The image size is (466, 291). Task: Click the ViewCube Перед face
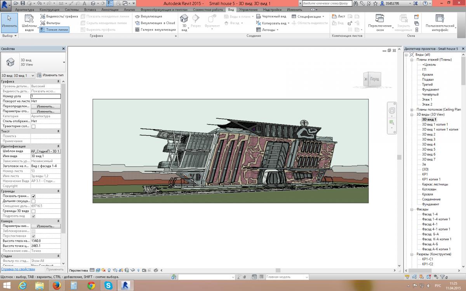click(374, 79)
